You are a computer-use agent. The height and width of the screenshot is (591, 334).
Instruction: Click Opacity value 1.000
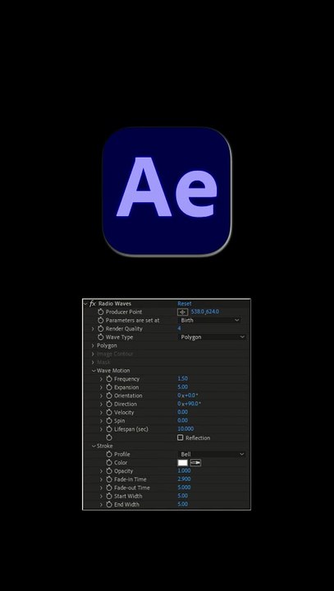[184, 470]
